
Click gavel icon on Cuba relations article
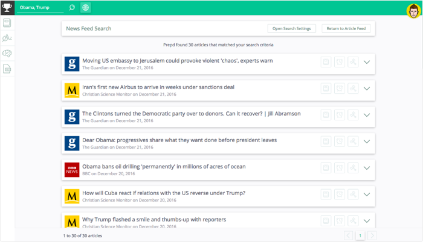[x=353, y=194]
